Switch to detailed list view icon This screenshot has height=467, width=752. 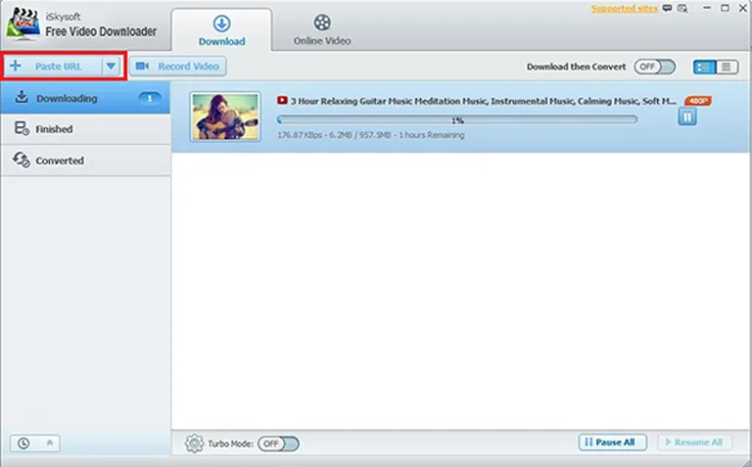704,68
